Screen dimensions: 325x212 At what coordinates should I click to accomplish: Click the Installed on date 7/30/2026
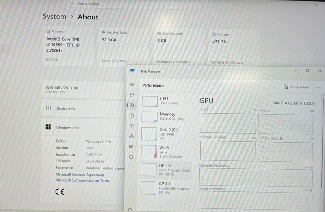(x=94, y=155)
